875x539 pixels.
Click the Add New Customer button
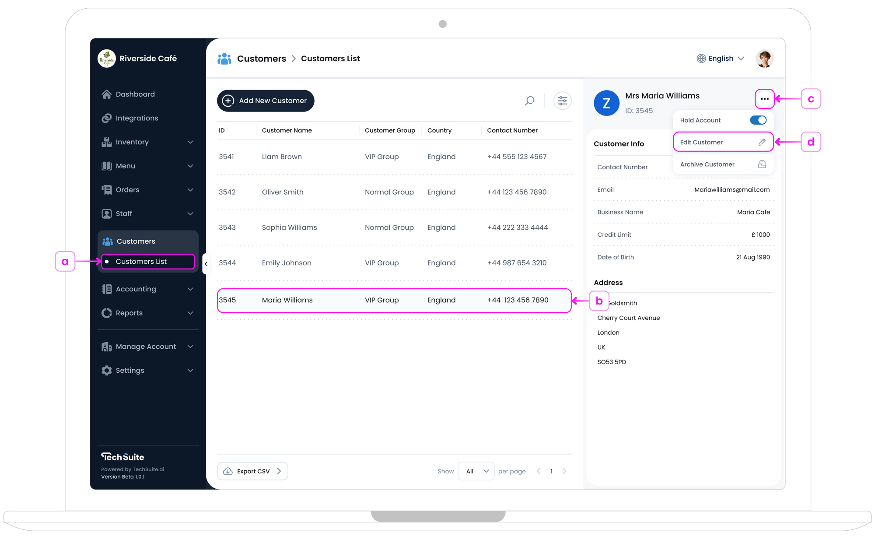pos(265,101)
